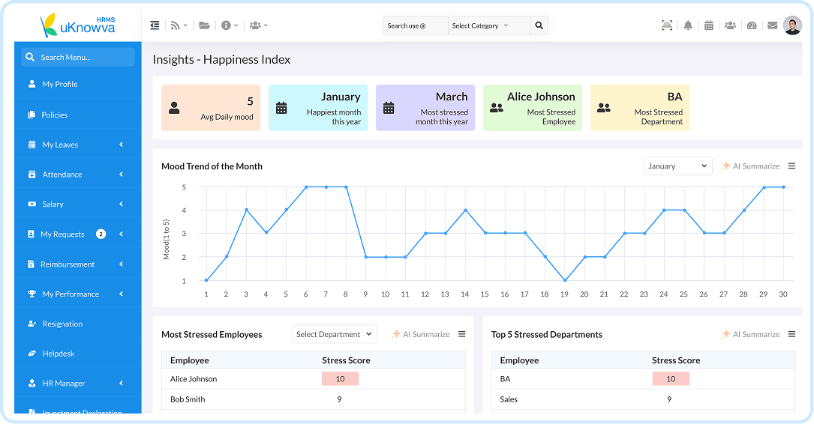Expand the My Leaves menu

tap(77, 145)
